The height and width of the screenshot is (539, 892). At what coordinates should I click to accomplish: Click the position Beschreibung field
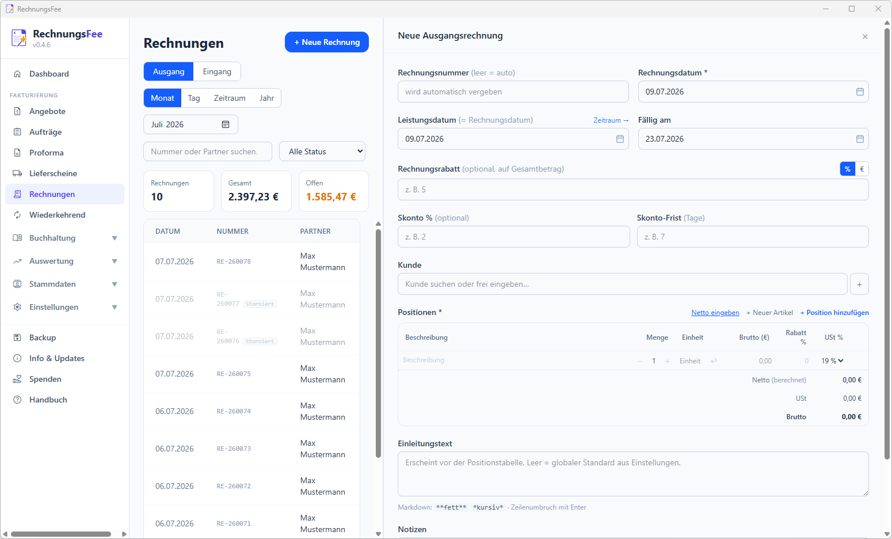coord(516,360)
